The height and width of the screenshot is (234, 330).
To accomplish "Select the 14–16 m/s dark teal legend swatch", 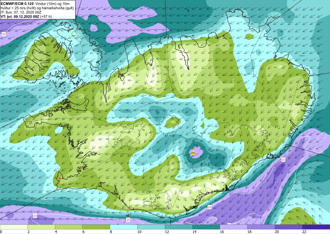I will click(206, 227).
